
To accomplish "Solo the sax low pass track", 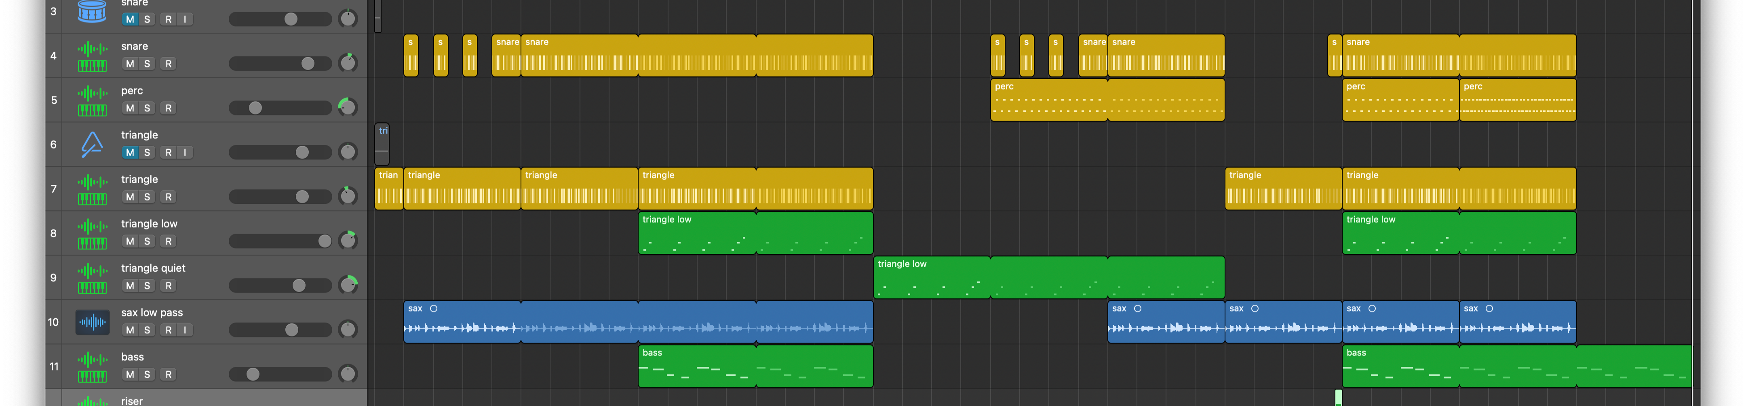I will [x=147, y=330].
